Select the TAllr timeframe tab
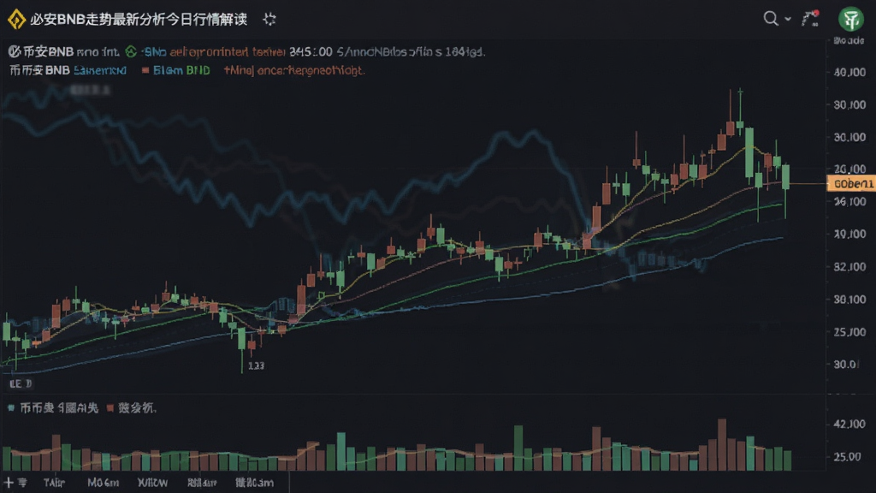This screenshot has height=493, width=876. pos(54,483)
